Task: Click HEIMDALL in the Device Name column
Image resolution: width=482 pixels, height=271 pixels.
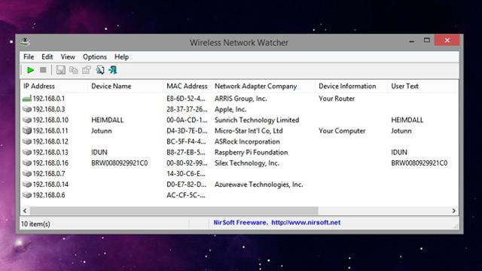Action: click(107, 120)
